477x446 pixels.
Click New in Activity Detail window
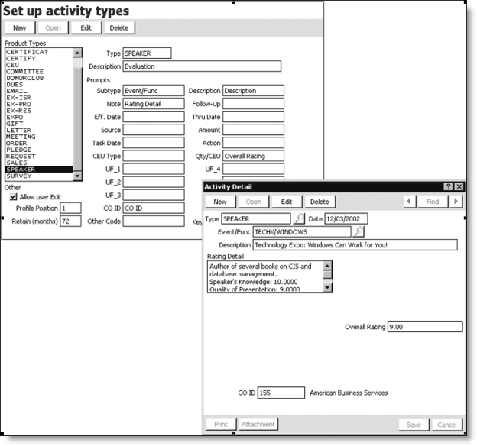(x=220, y=202)
